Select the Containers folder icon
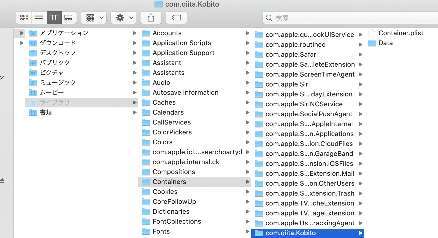The height and width of the screenshot is (238, 438). coord(146,182)
